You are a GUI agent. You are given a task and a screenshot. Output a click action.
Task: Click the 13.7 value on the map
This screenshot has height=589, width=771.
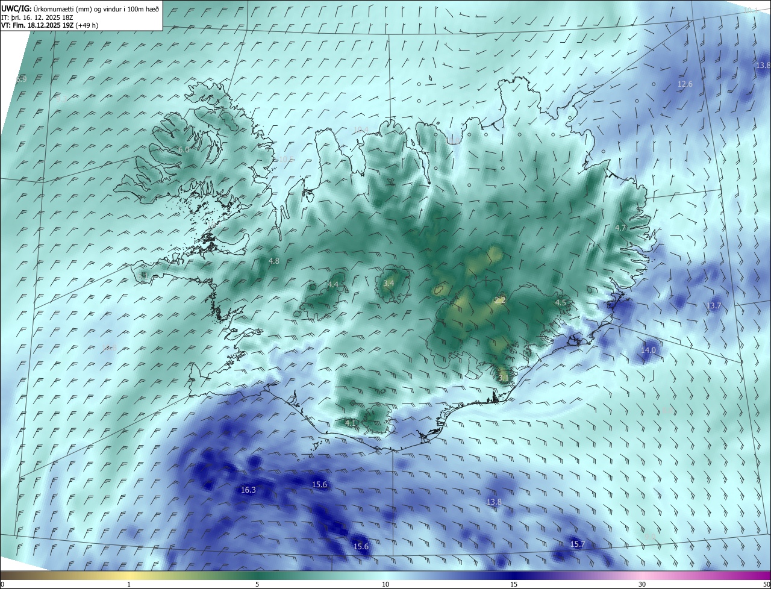[x=714, y=306]
